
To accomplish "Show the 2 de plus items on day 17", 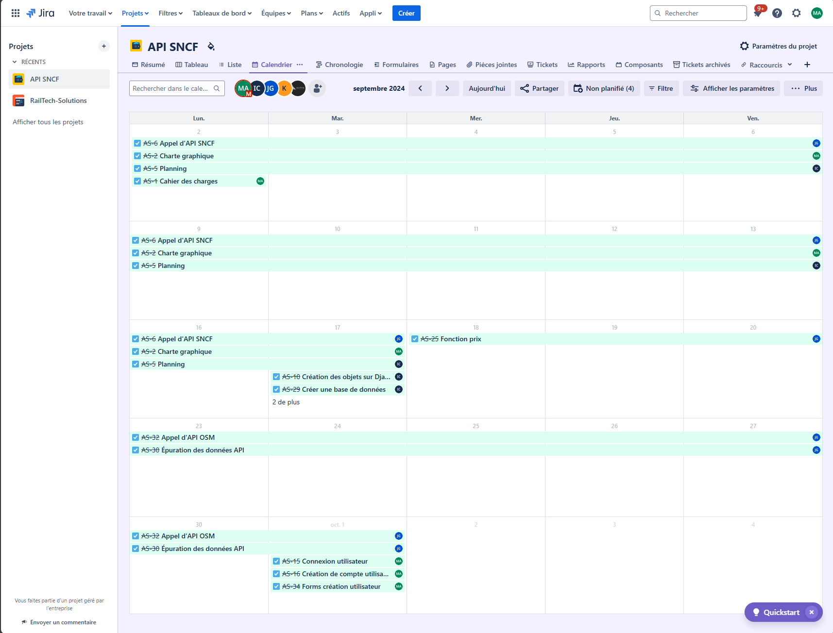I will (286, 402).
